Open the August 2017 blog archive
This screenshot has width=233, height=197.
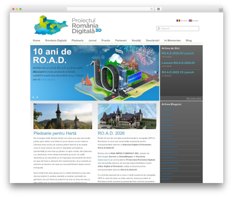pyautogui.click(x=168, y=120)
